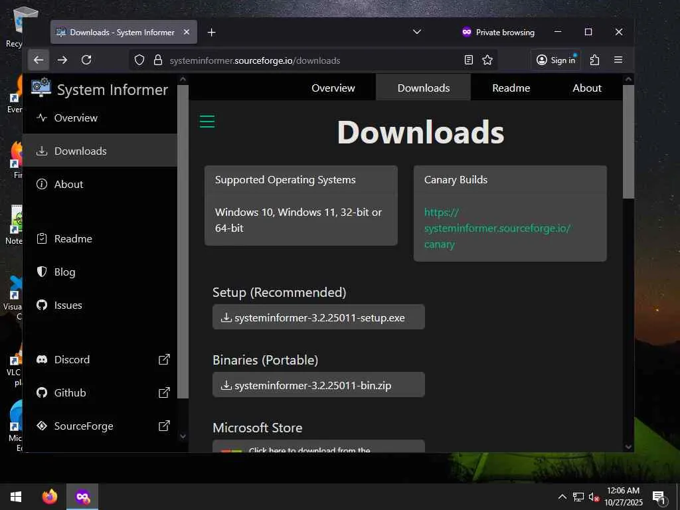Open Readme in the left sidebar
680x510 pixels.
pos(100,239)
